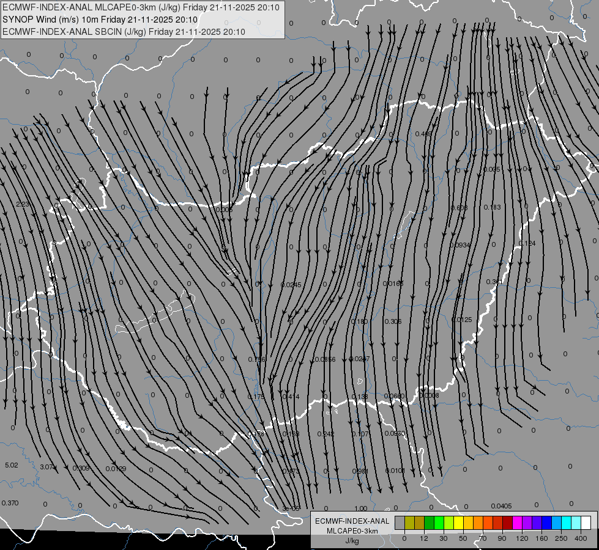Click the 12 legend scale label
Image resolution: width=599 pixels, height=550 pixels.
[423, 538]
